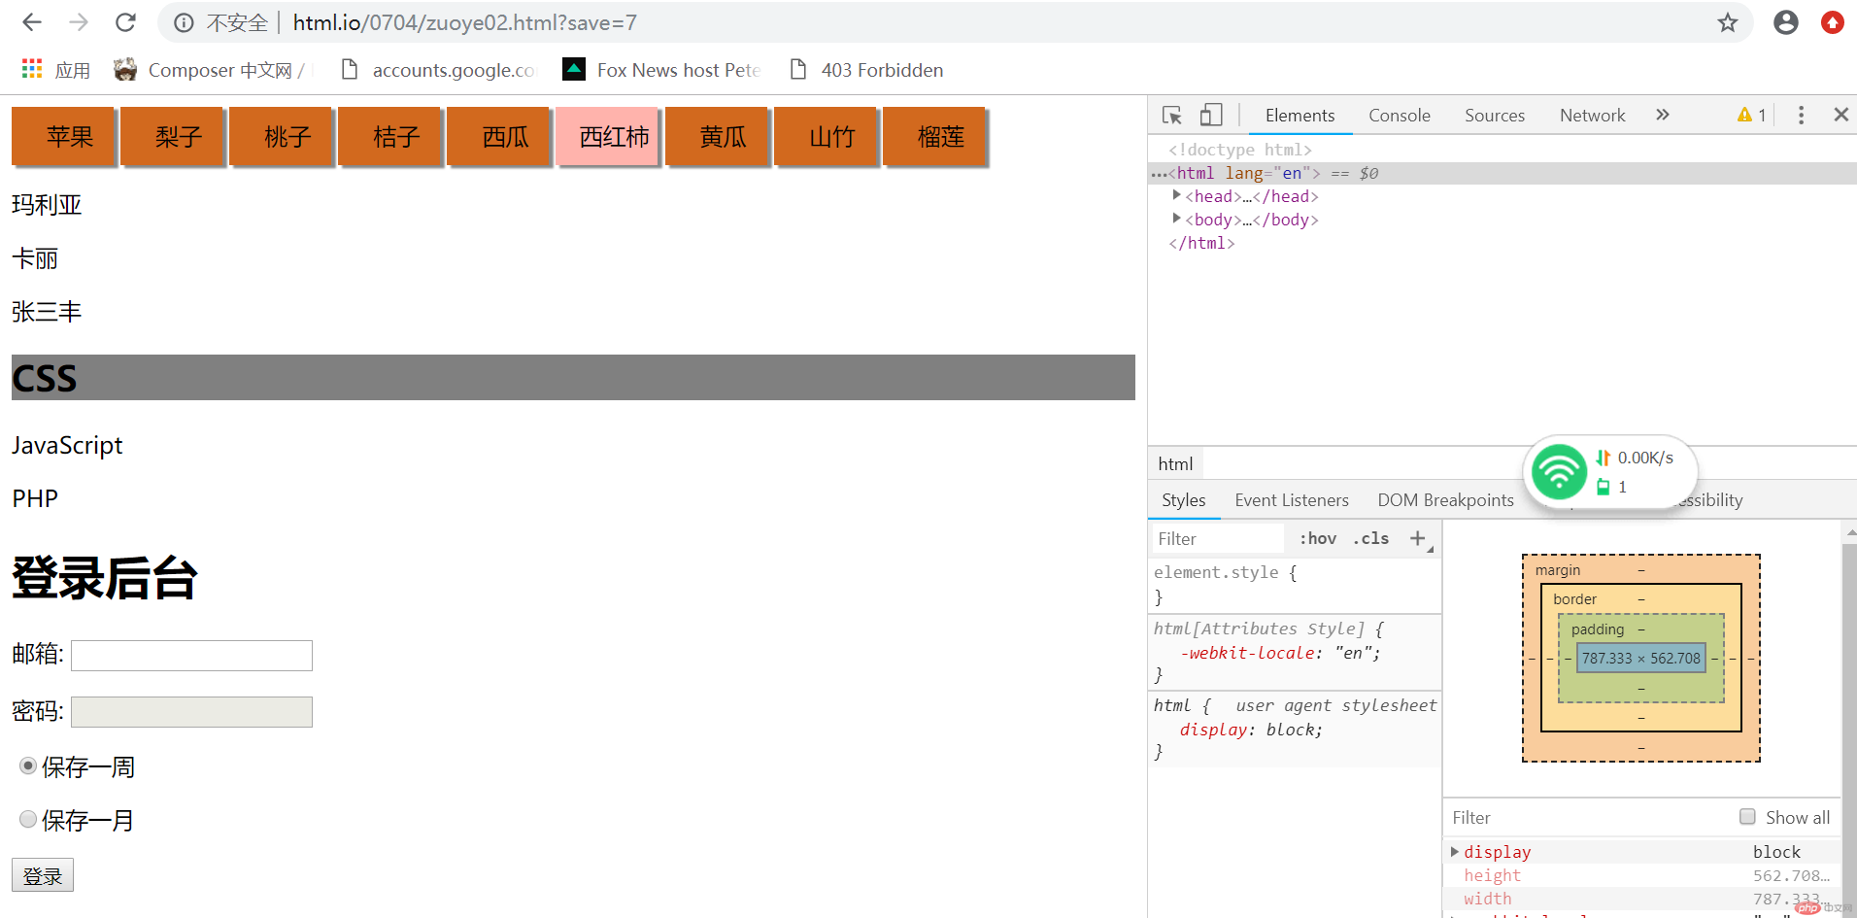The height and width of the screenshot is (918, 1857).
Task: Bookmark this page with the star icon
Action: pos(1727,22)
